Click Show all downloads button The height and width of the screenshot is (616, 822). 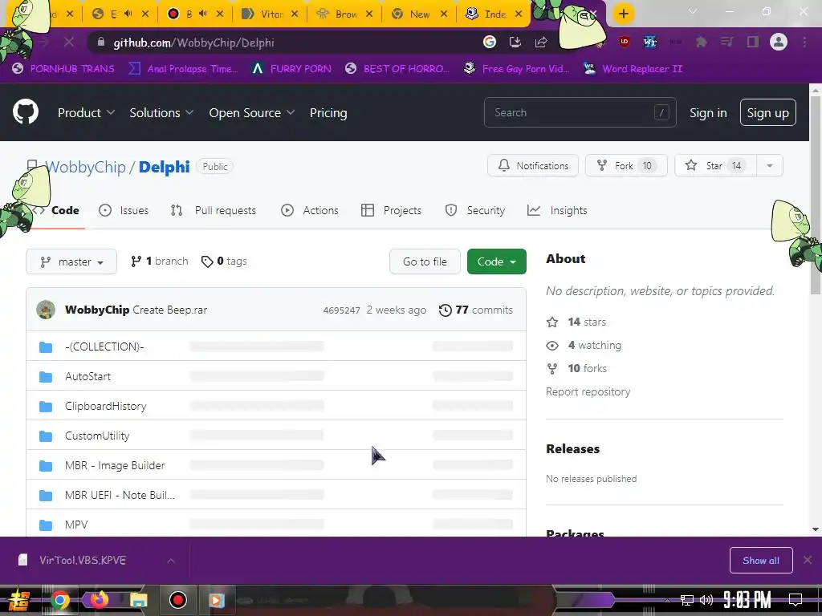click(761, 561)
